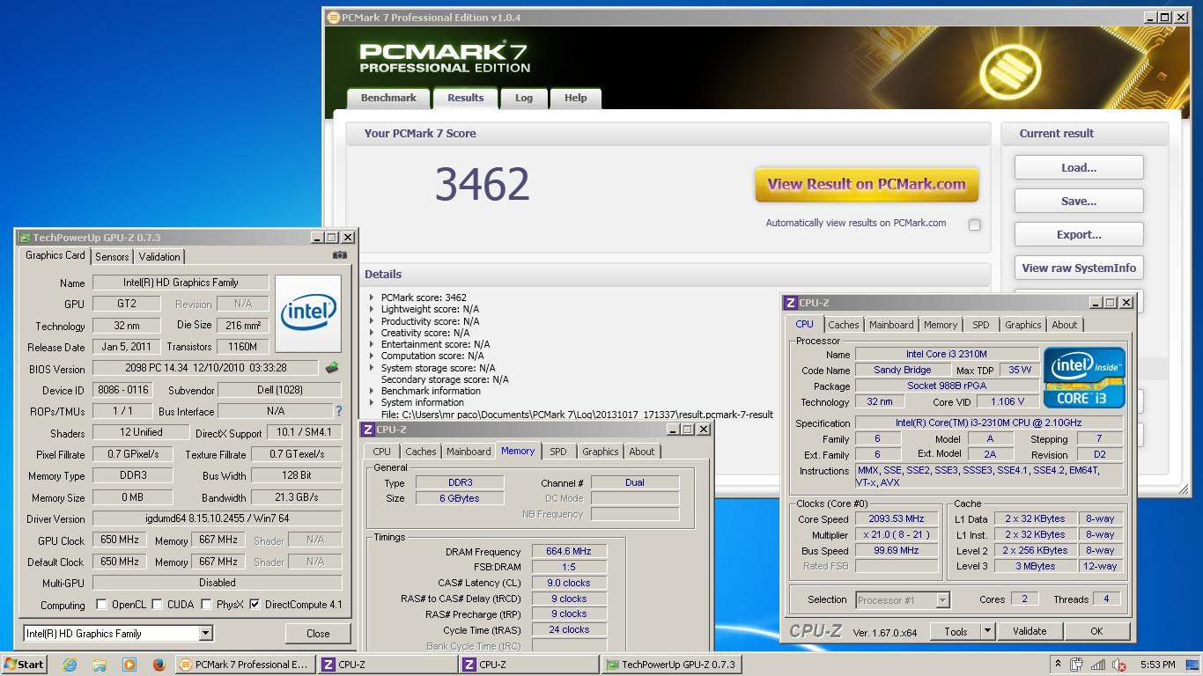Switch to the Benchmark tab in PCMark
This screenshot has height=676, width=1203.
tap(388, 99)
